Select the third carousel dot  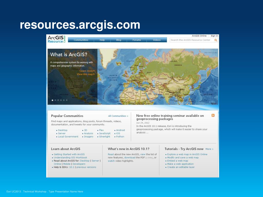pyautogui.click(x=58, y=100)
